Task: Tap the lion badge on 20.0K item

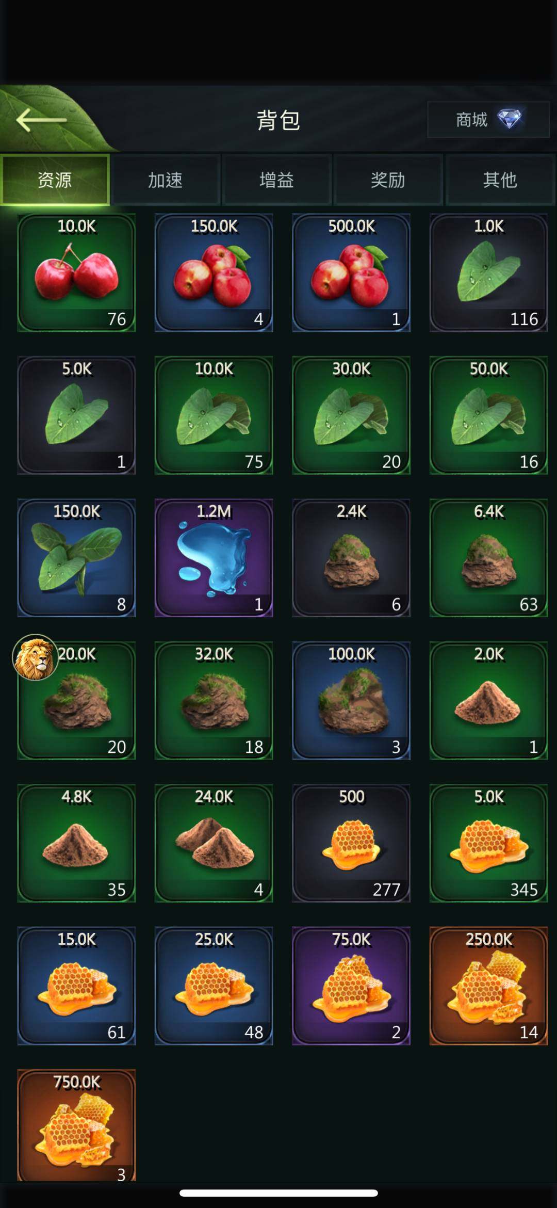Action: point(35,657)
